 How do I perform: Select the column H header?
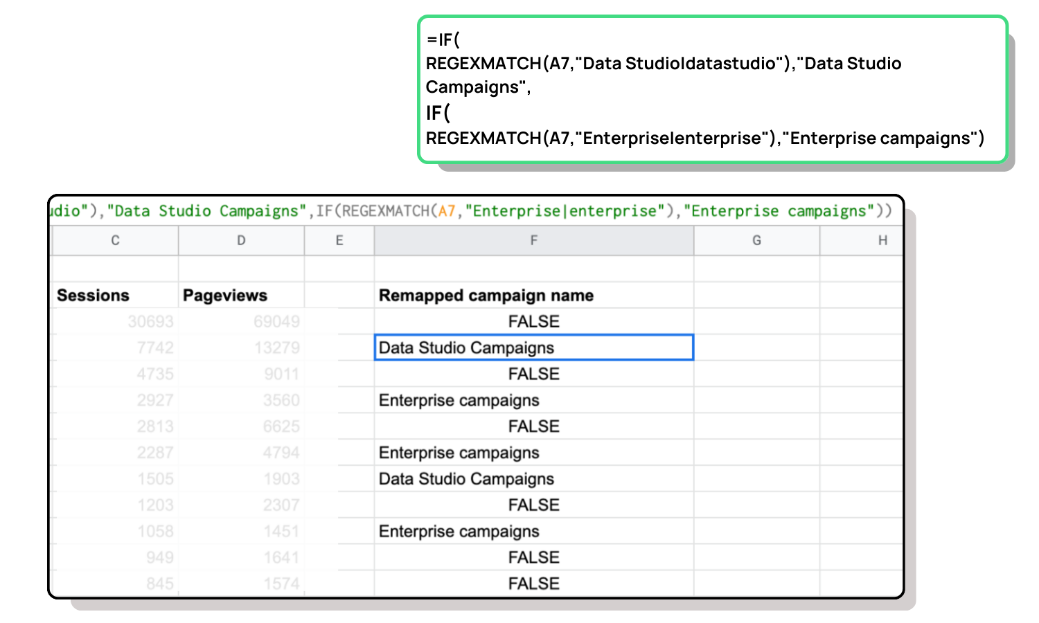pos(882,240)
